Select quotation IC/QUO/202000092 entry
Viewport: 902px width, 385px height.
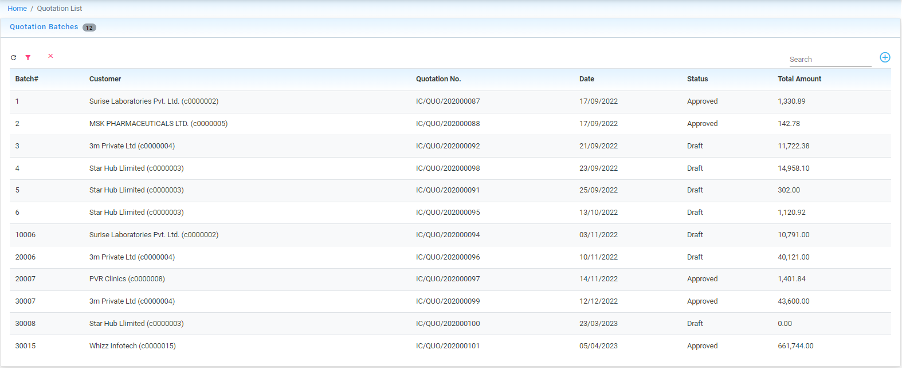coord(448,146)
